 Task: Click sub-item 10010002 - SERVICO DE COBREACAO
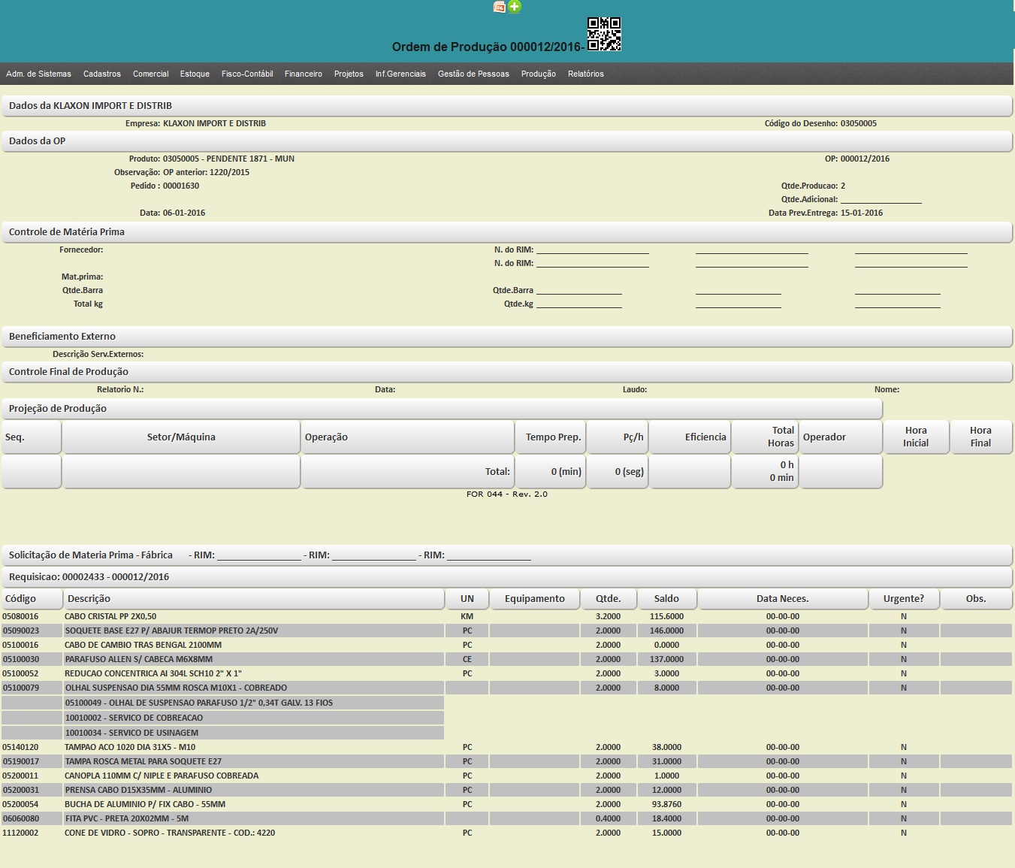(134, 718)
